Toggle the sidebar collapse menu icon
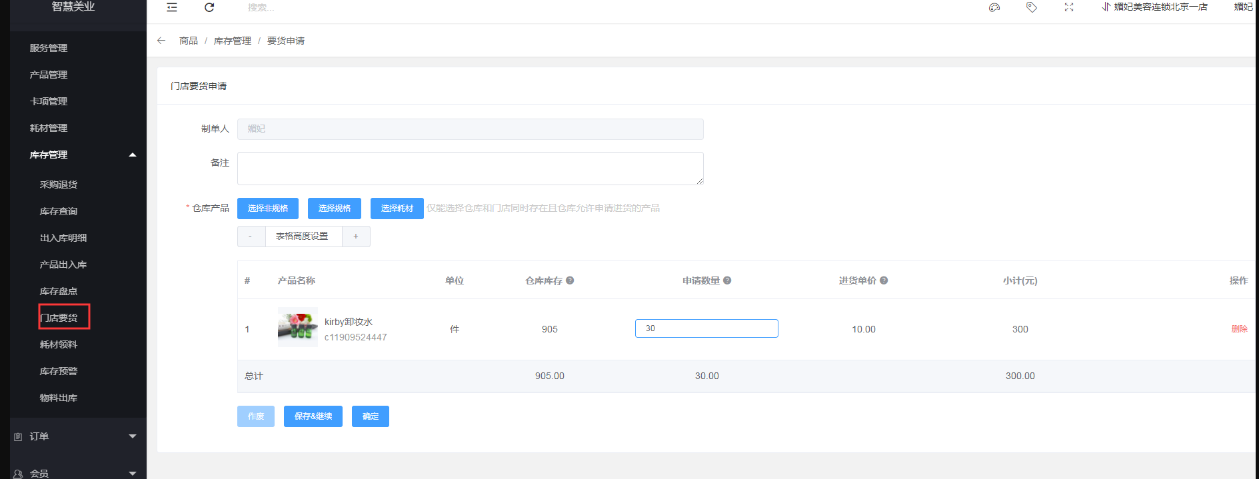The height and width of the screenshot is (479, 1259). click(x=172, y=7)
